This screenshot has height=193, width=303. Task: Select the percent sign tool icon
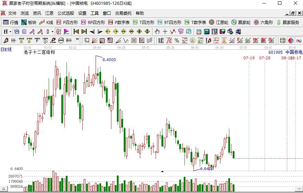[x=177, y=40]
